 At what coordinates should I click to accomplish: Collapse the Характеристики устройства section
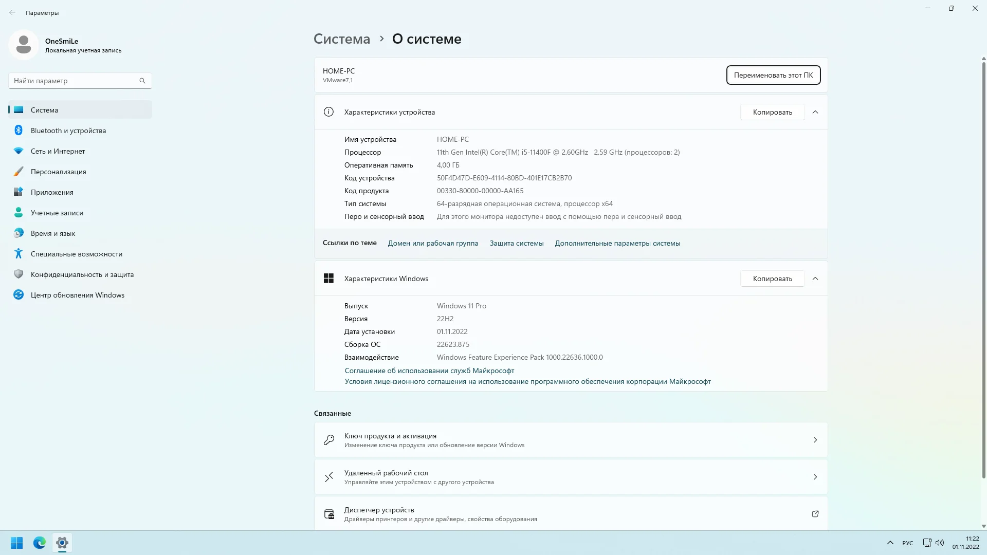tap(815, 112)
